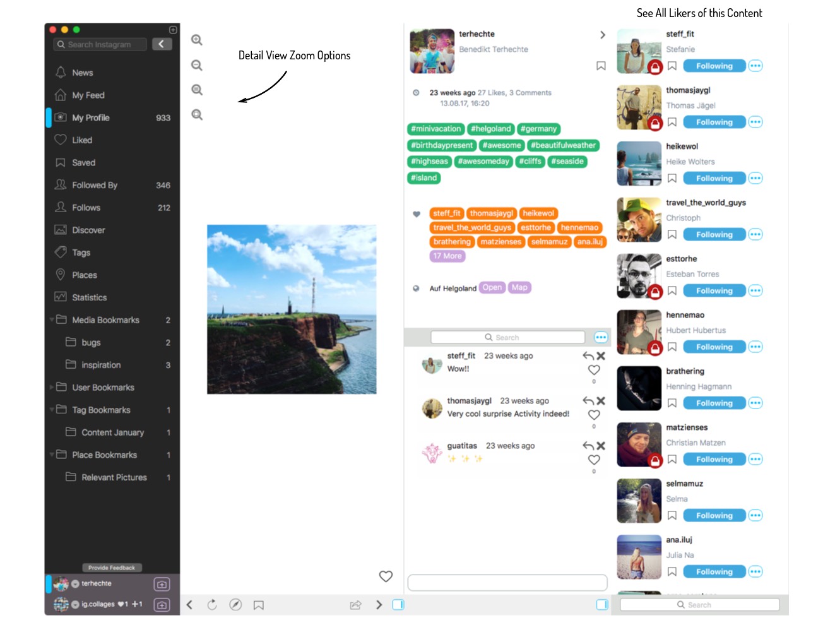Open Discover in the sidebar
The height and width of the screenshot is (632, 835).
pos(112,230)
